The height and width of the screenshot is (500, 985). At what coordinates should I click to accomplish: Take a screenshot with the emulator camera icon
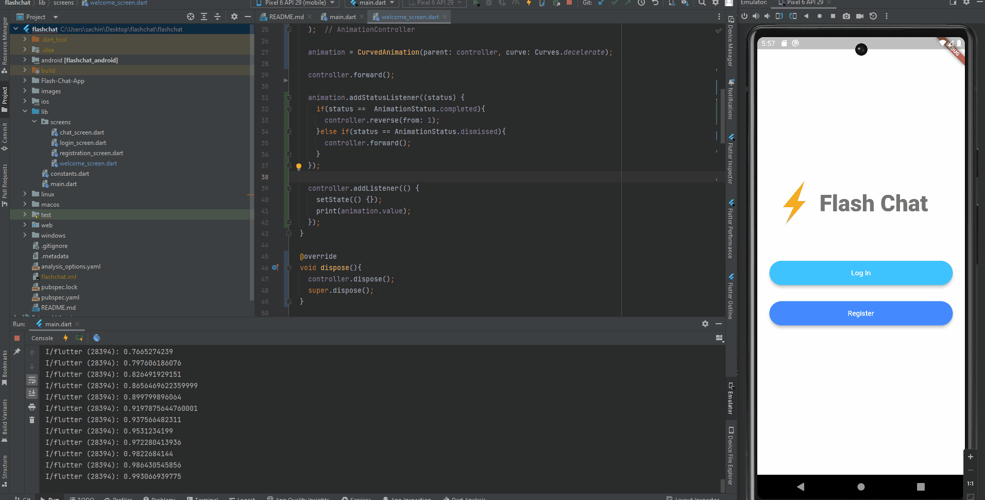coord(846,16)
